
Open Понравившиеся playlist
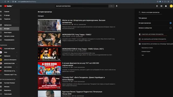coord(9,40)
